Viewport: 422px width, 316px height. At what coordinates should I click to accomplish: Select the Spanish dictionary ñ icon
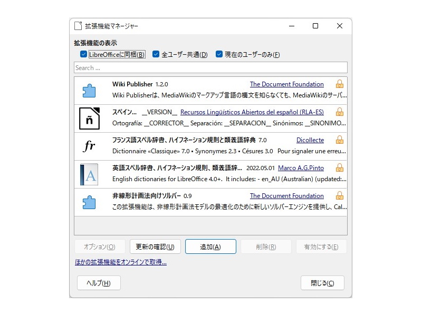(89, 118)
